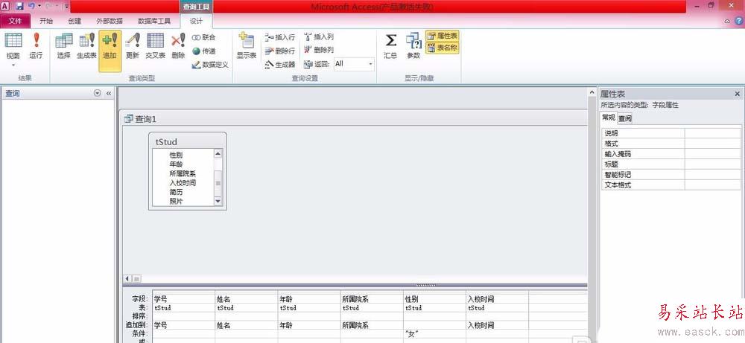Image resolution: width=745 pixels, height=343 pixels.
Task: Select 简历 field in tStud list
Action: (176, 192)
